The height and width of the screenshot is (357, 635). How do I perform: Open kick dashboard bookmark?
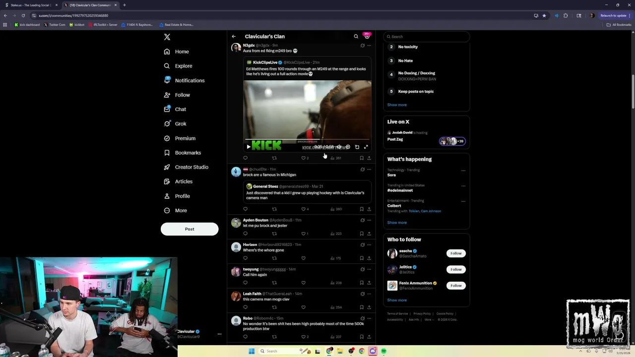[x=27, y=25]
